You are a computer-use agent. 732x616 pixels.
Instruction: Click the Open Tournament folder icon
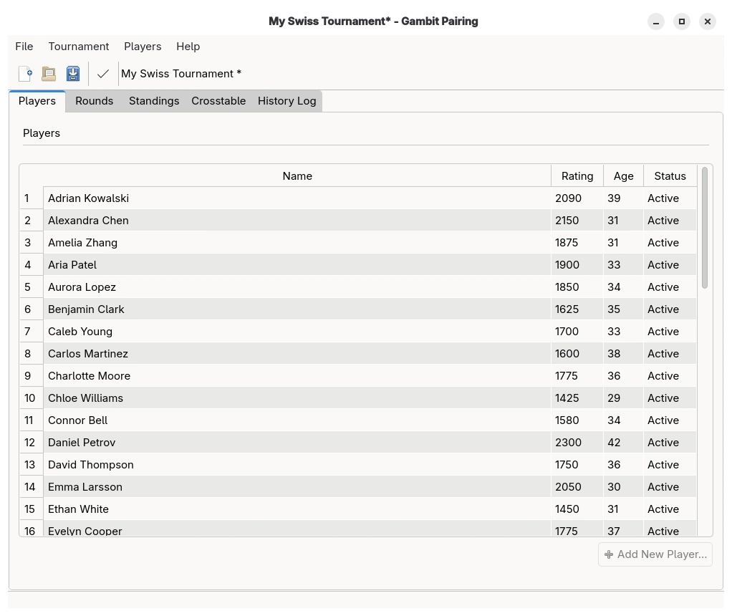(49, 74)
